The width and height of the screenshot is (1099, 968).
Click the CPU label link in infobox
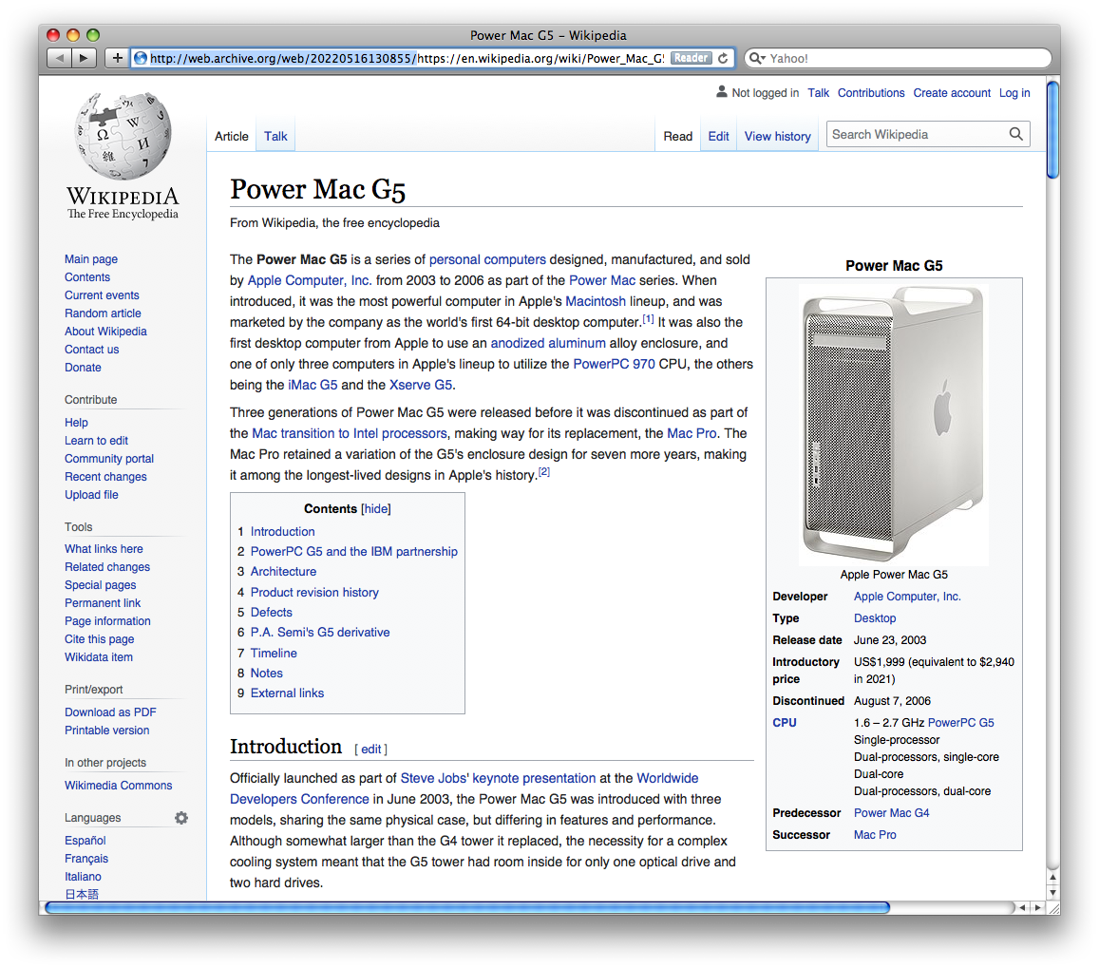[785, 723]
